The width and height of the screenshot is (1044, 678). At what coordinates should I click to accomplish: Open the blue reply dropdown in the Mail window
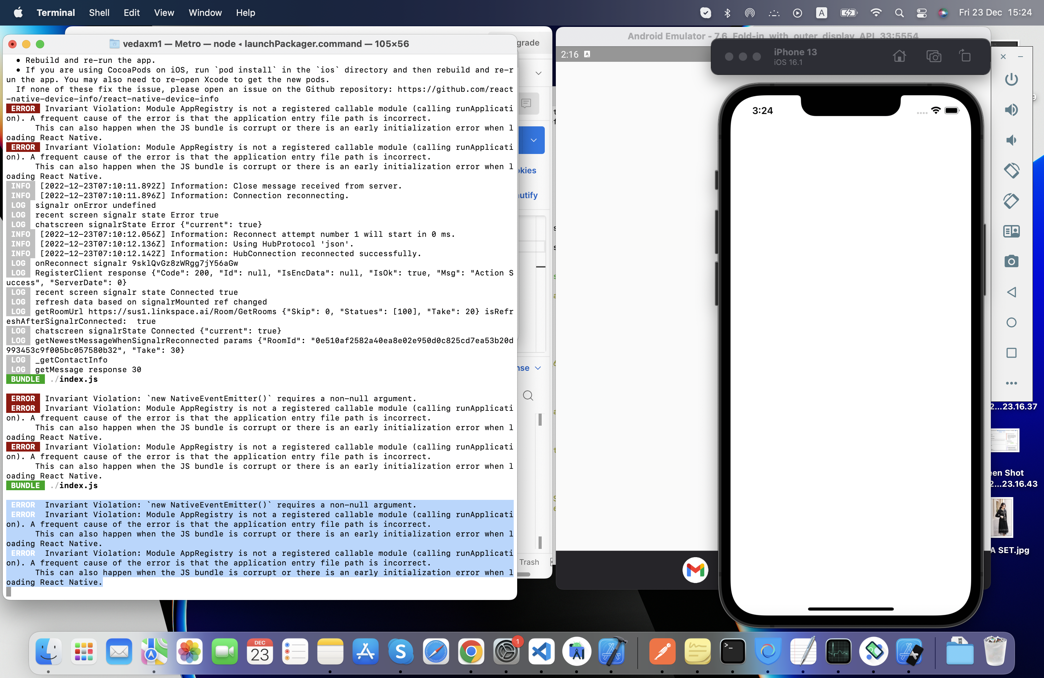[533, 141]
